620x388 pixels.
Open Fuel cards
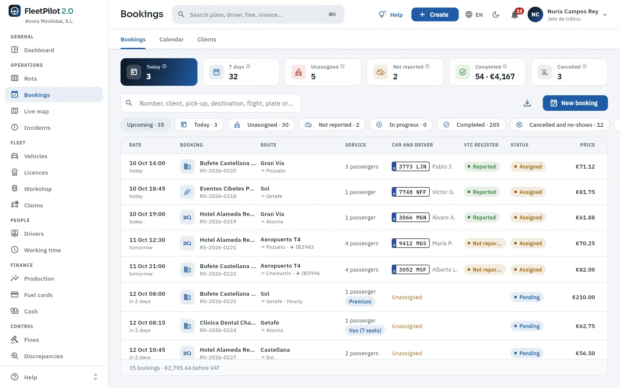tap(54, 295)
